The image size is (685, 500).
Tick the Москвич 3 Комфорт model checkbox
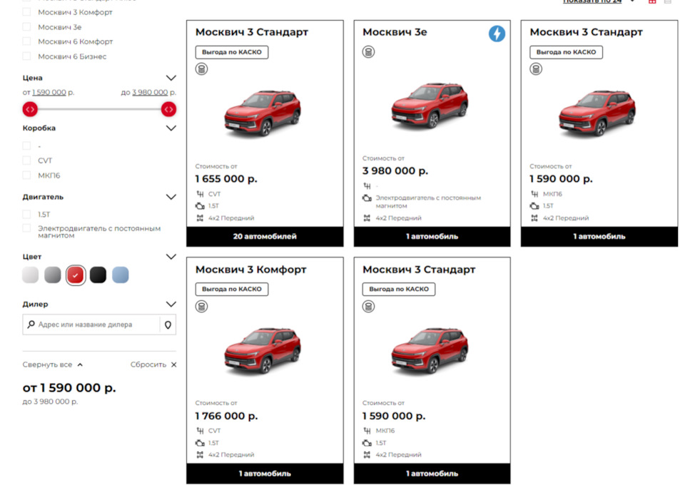26,12
